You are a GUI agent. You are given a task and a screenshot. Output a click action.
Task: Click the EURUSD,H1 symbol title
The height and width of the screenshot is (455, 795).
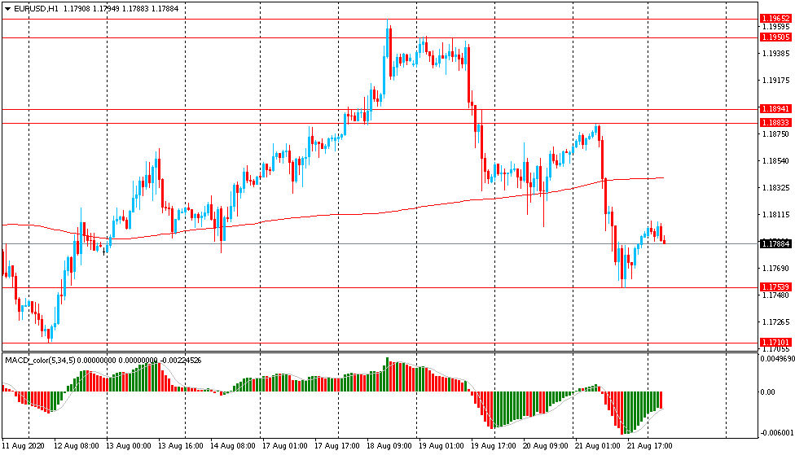(x=36, y=9)
